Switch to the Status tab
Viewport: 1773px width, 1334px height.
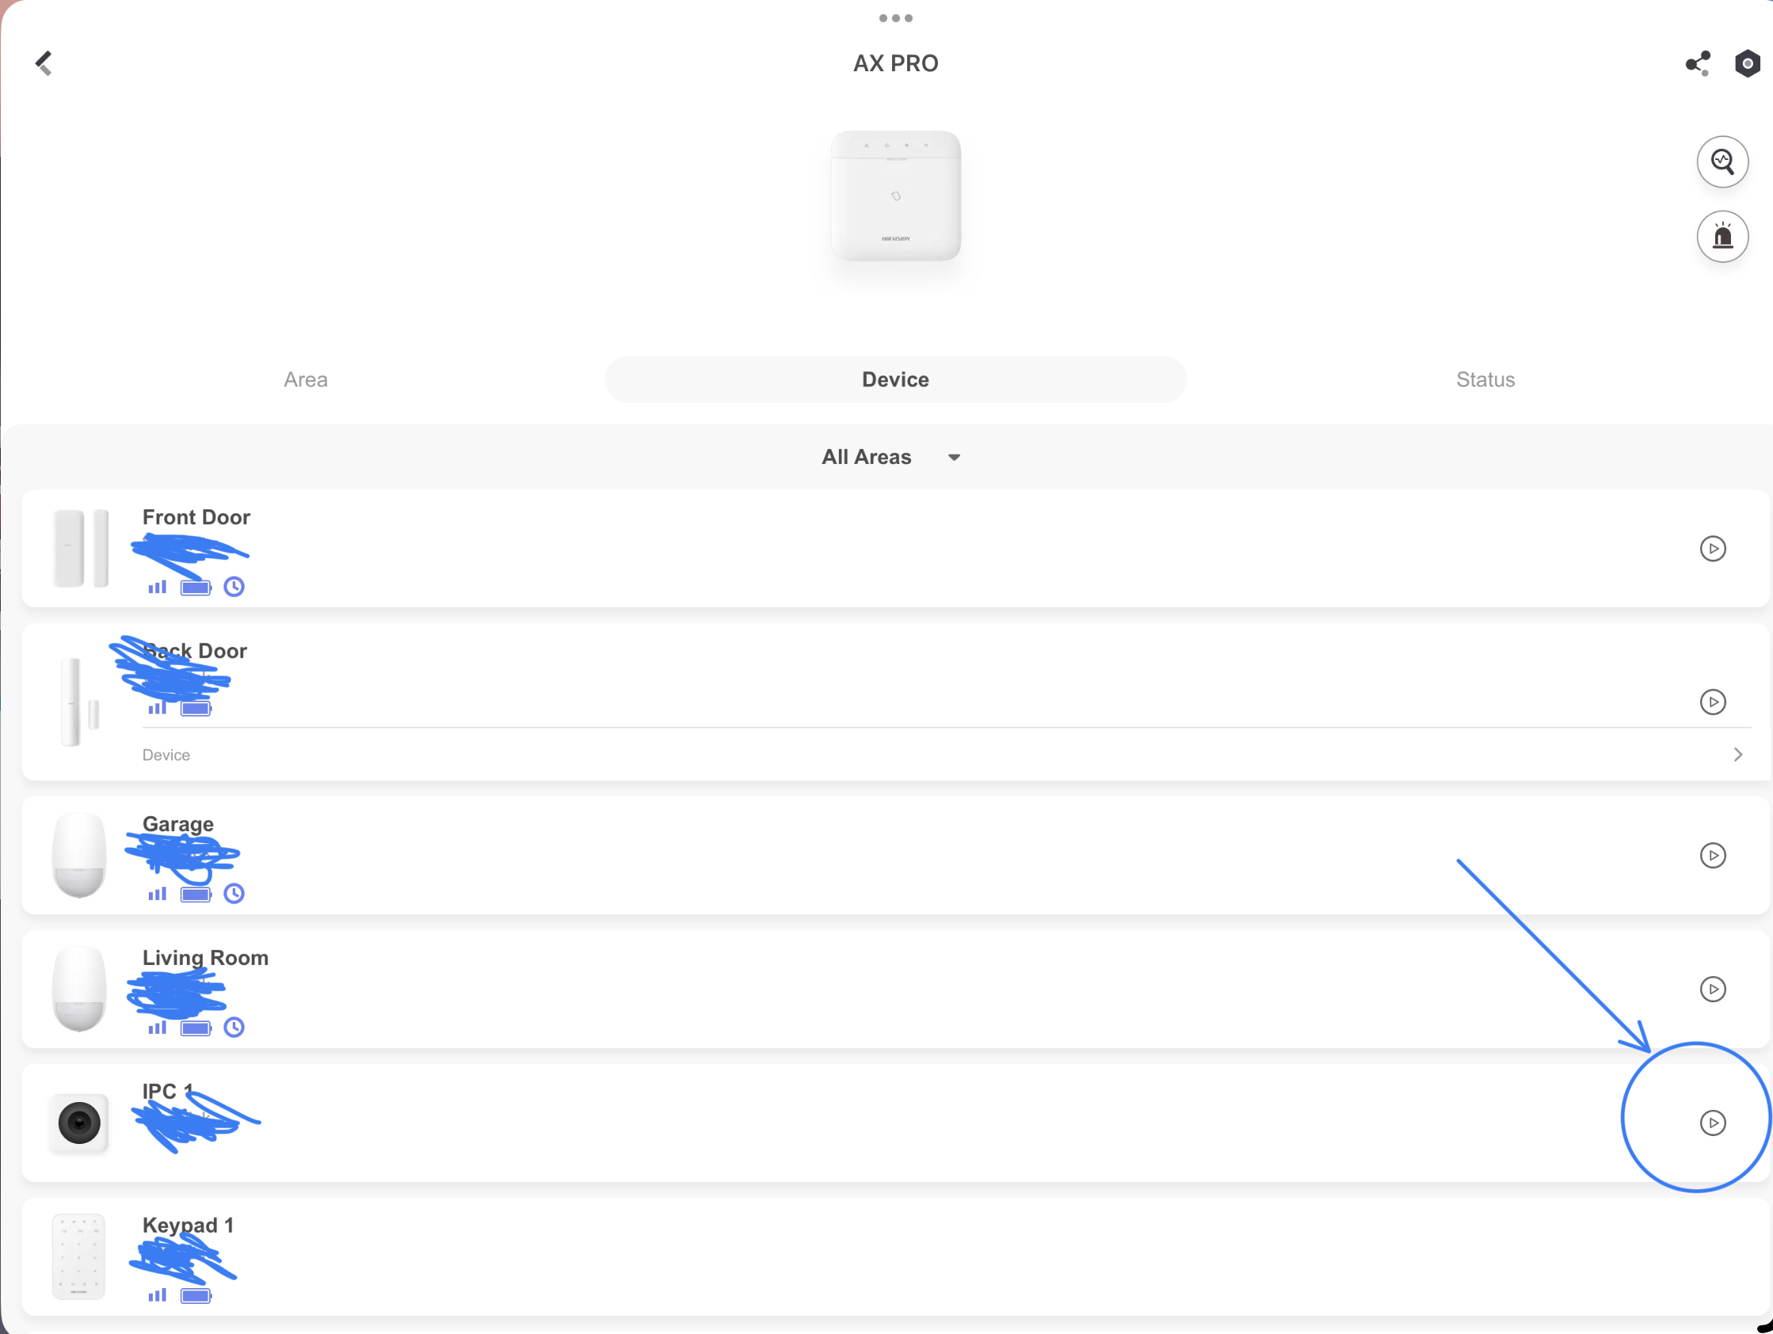pos(1484,379)
